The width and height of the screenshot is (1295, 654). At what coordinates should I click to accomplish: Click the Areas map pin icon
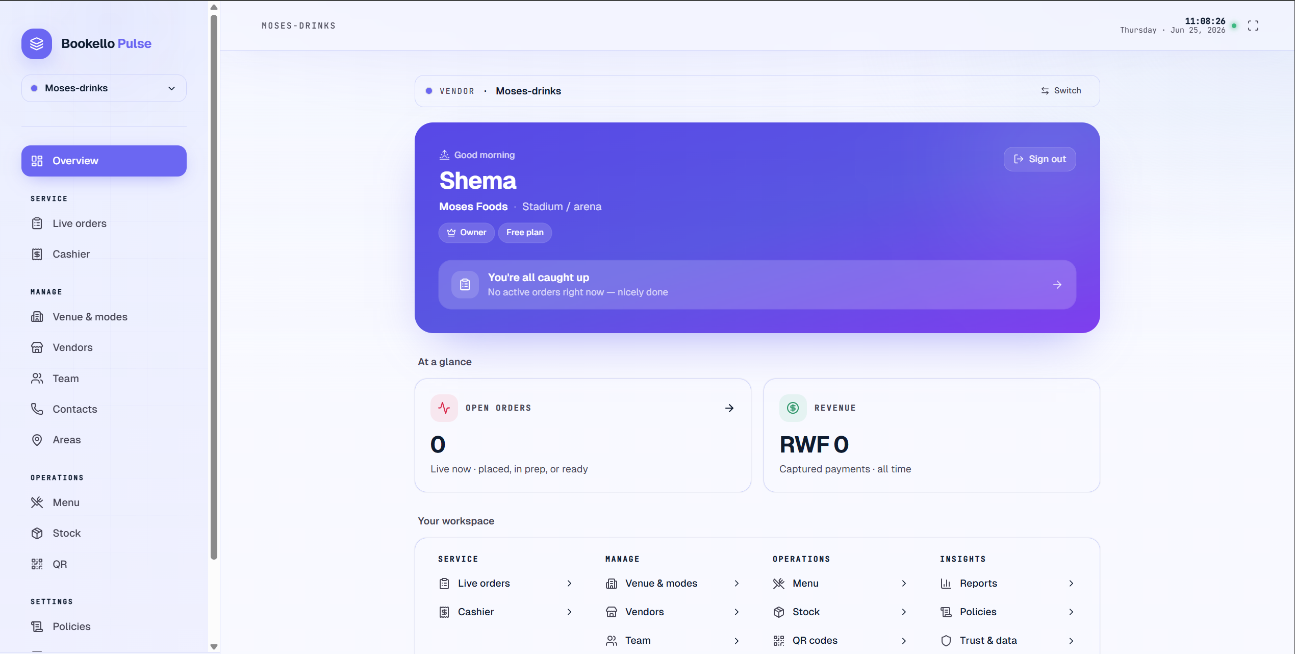(x=37, y=440)
